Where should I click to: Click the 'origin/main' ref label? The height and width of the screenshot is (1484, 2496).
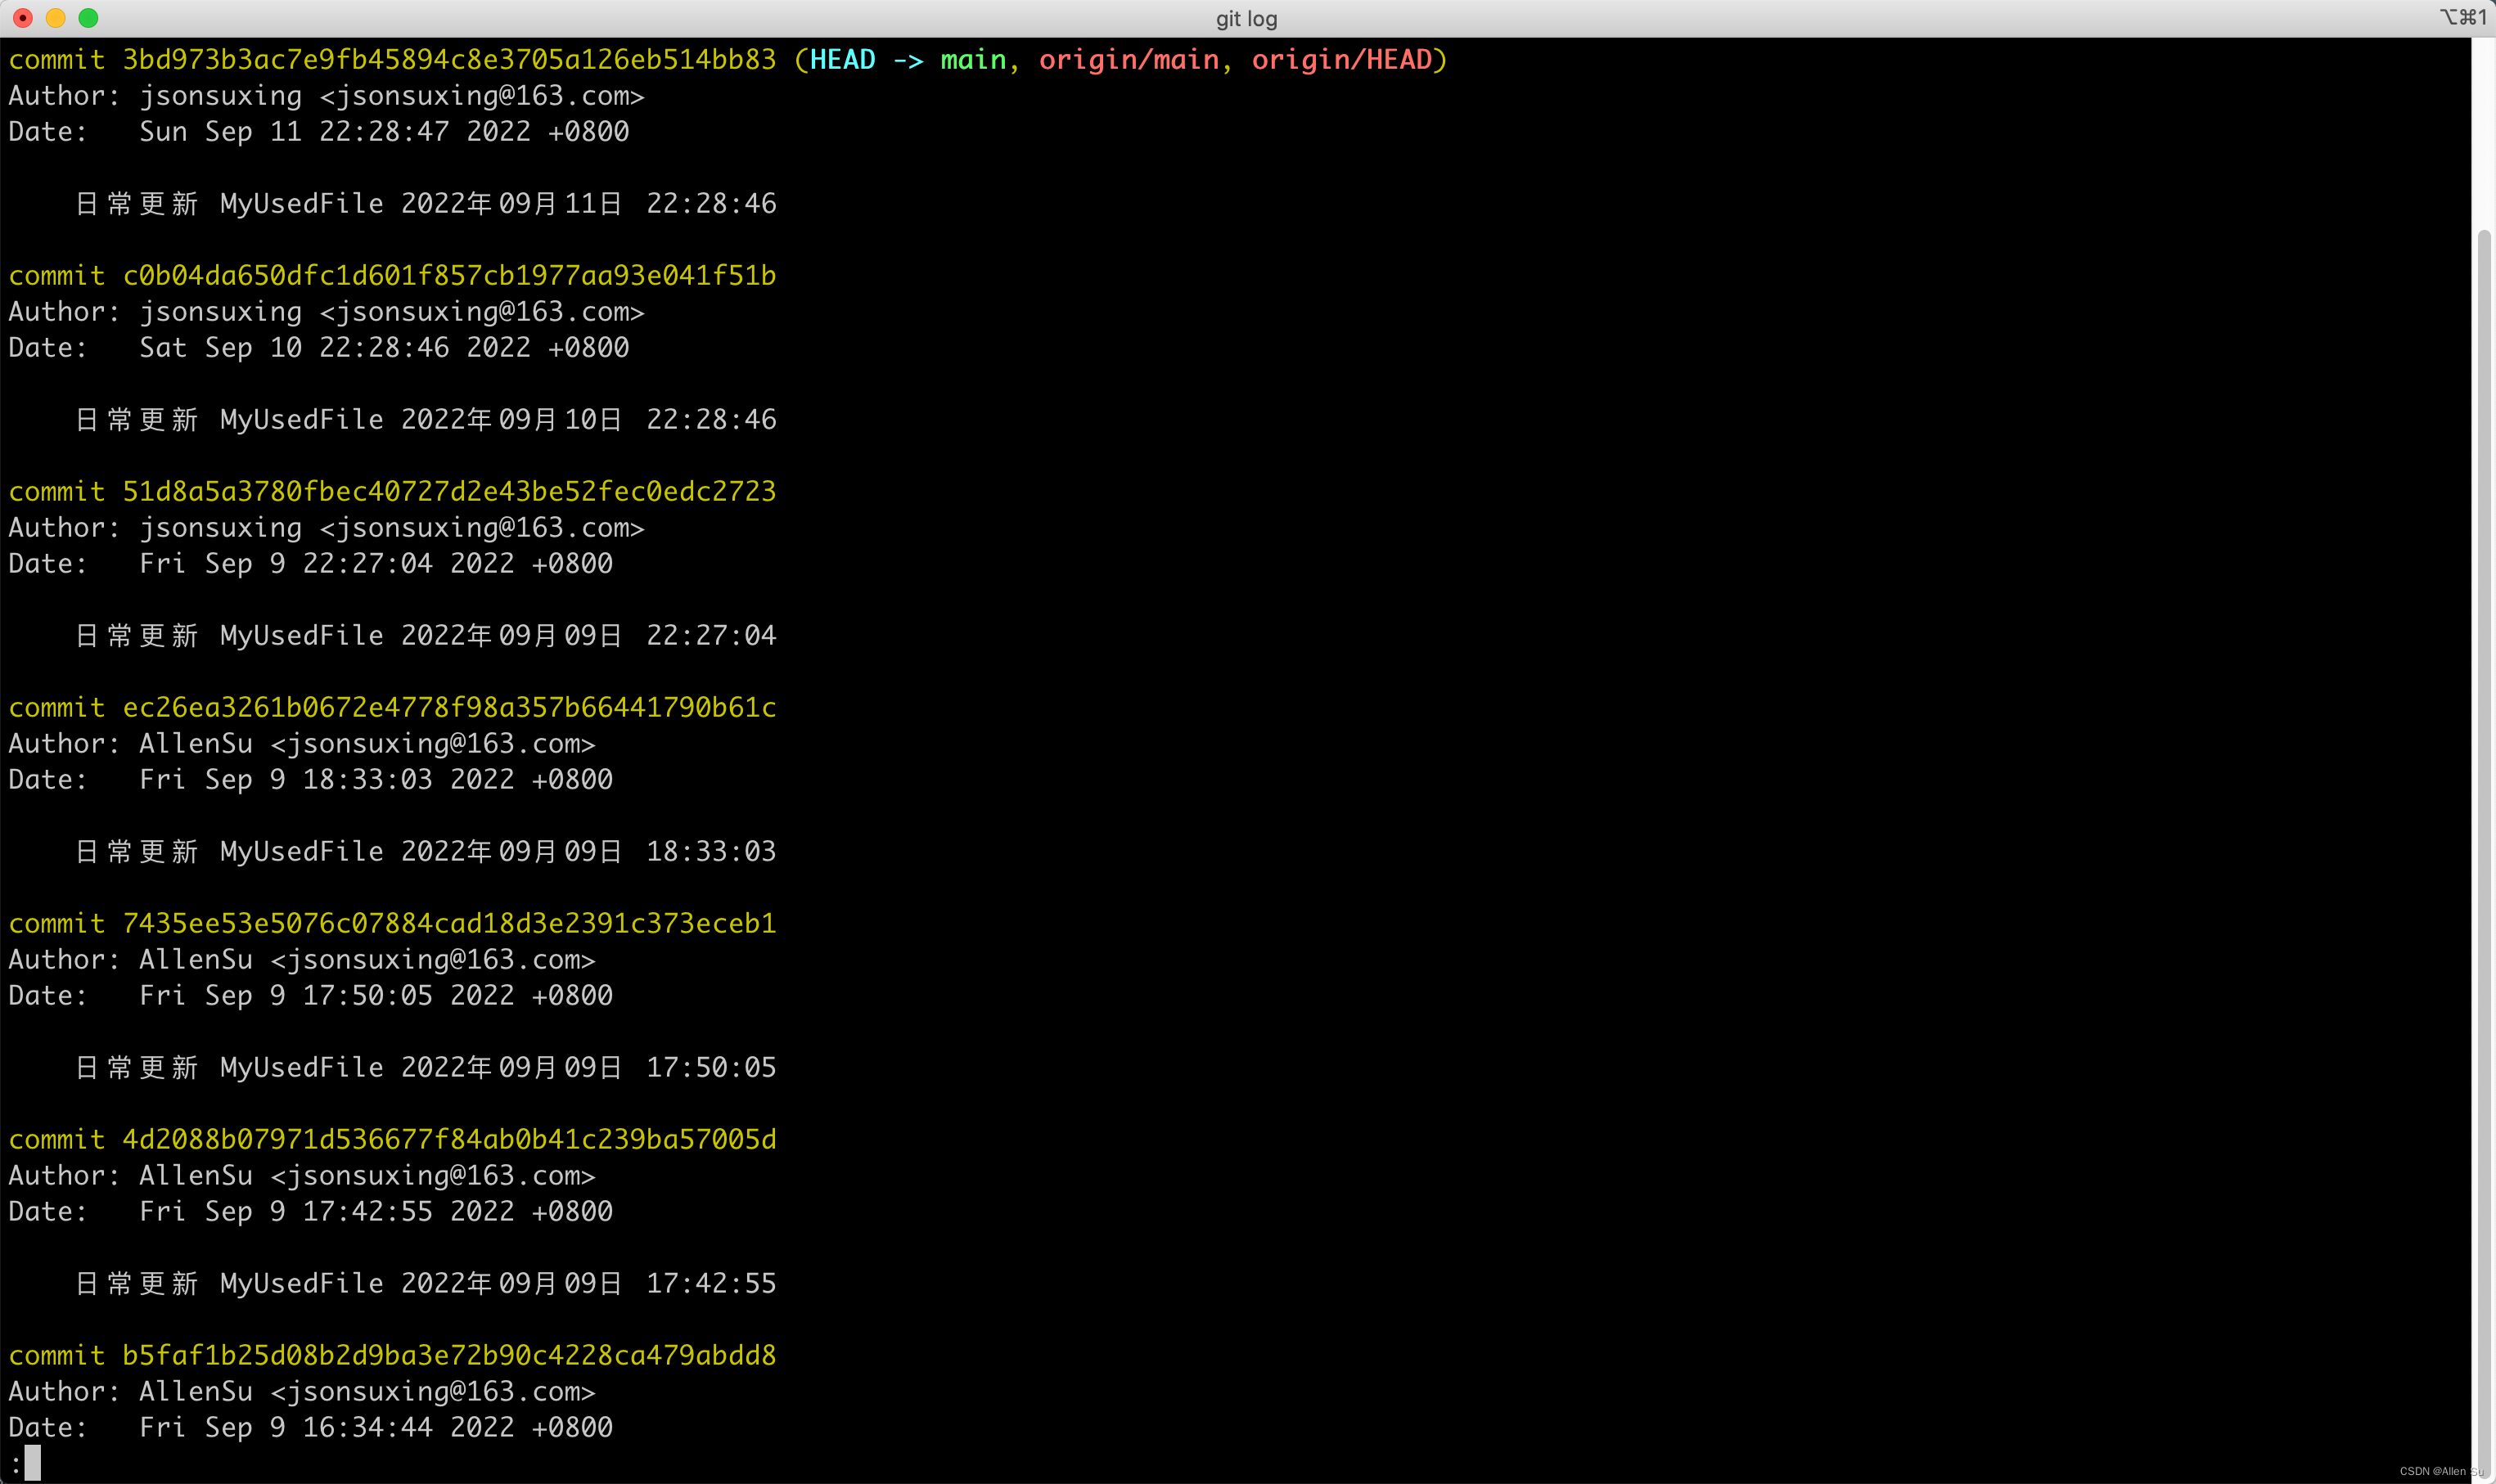1129,60
